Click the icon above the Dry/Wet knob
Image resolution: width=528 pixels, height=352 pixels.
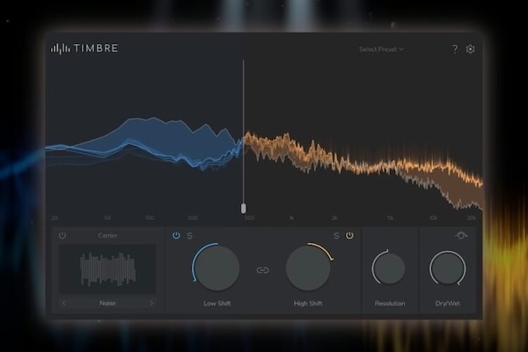tap(460, 236)
